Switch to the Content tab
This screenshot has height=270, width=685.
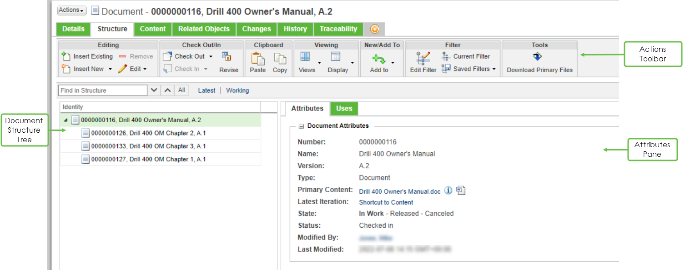click(152, 29)
